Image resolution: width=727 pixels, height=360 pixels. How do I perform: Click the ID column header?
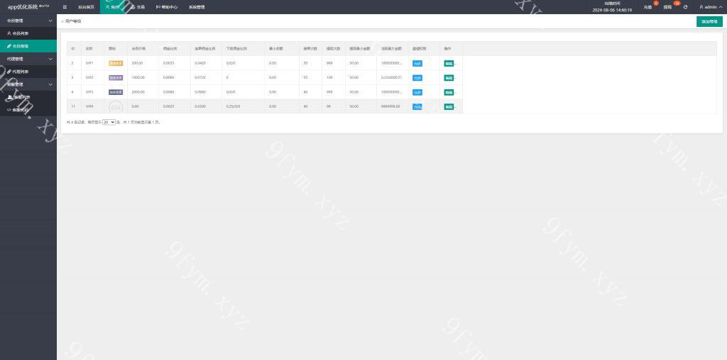[x=73, y=49]
